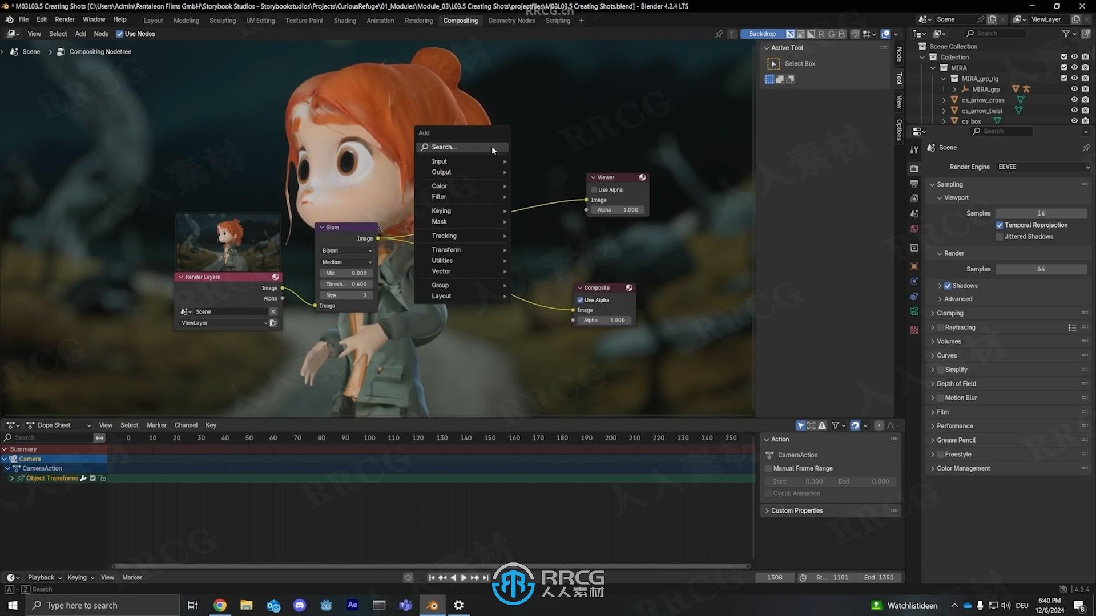Open Raytracing preset list icon
Image resolution: width=1096 pixels, height=616 pixels.
pos(1072,327)
